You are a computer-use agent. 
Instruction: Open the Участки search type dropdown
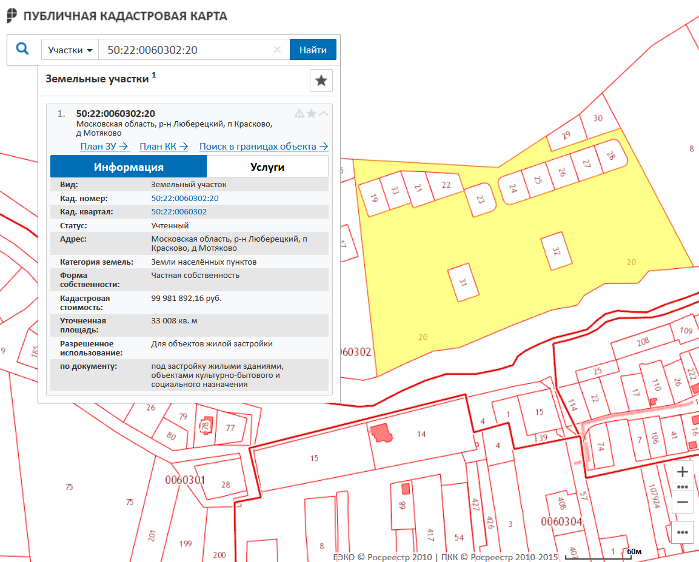coord(70,50)
